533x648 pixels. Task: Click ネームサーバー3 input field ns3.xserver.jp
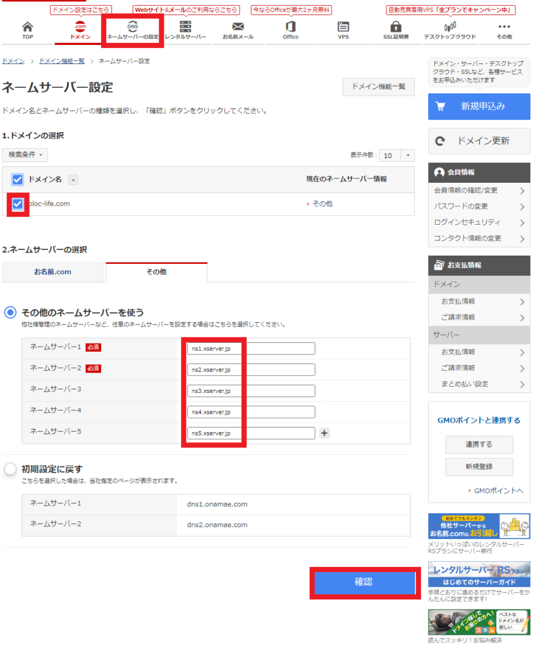tap(251, 390)
